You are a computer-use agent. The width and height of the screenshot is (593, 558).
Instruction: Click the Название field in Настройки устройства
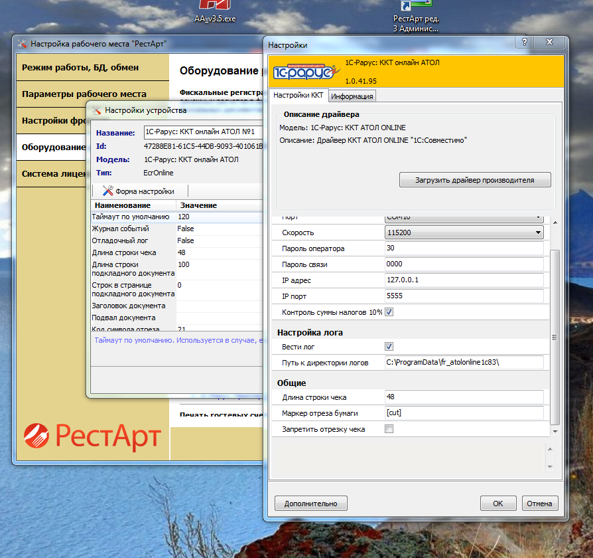click(204, 132)
